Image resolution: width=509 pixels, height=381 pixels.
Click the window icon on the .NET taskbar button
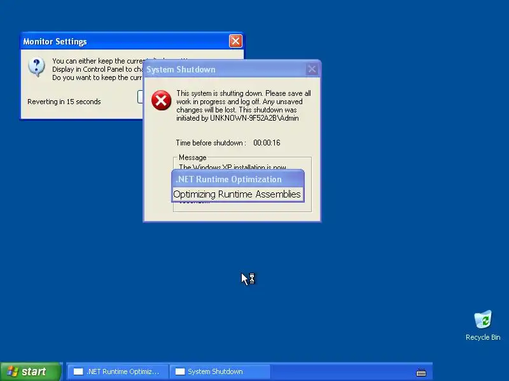(x=78, y=371)
